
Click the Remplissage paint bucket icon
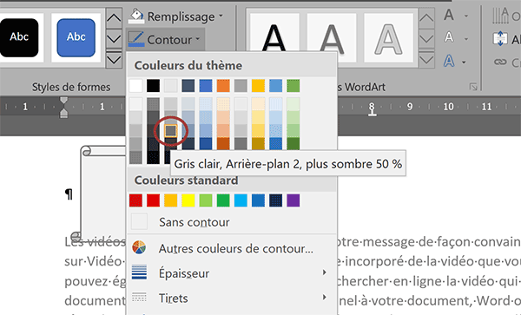pyautogui.click(x=137, y=16)
